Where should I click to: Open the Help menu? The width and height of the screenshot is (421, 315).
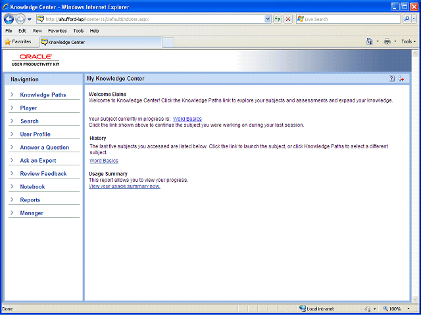point(94,31)
